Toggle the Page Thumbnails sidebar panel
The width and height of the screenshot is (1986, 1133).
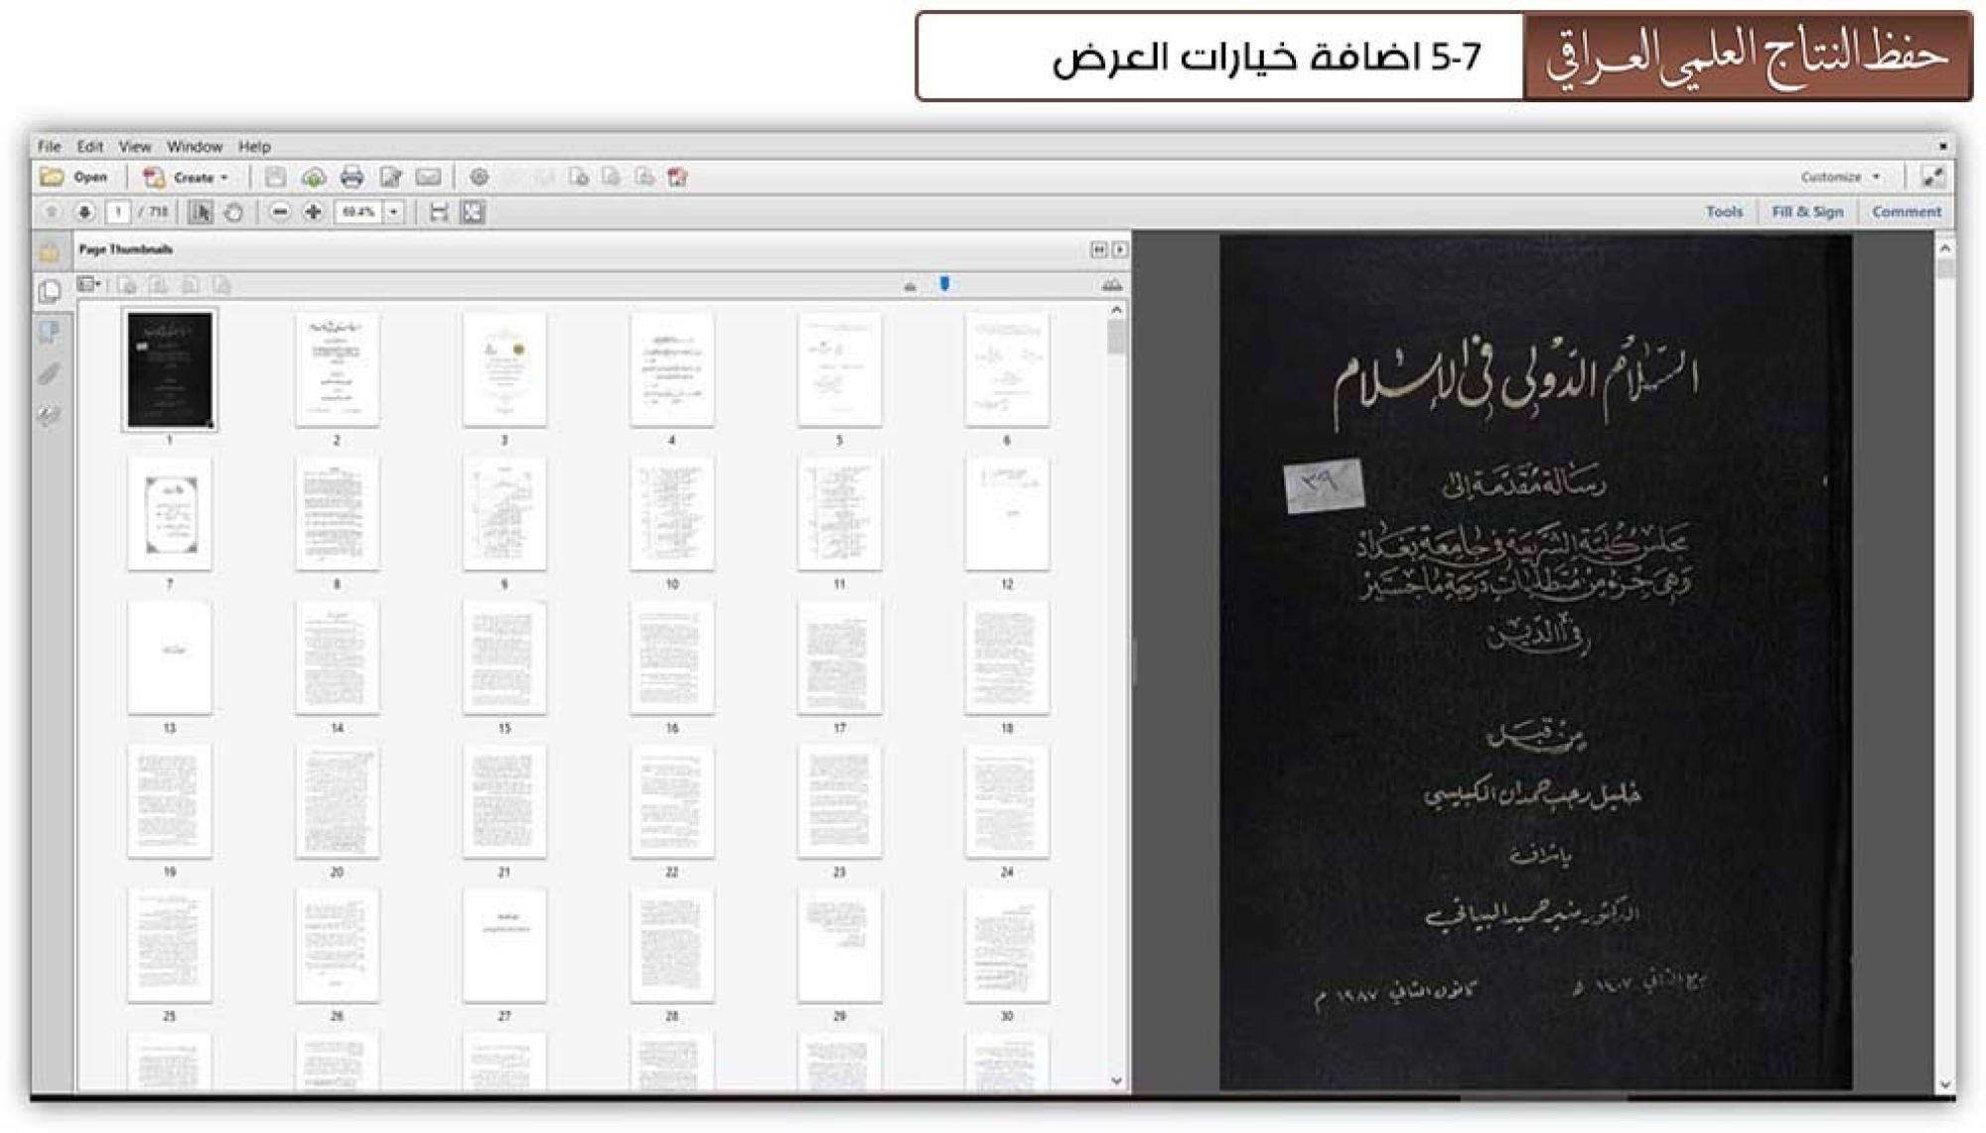click(x=49, y=292)
